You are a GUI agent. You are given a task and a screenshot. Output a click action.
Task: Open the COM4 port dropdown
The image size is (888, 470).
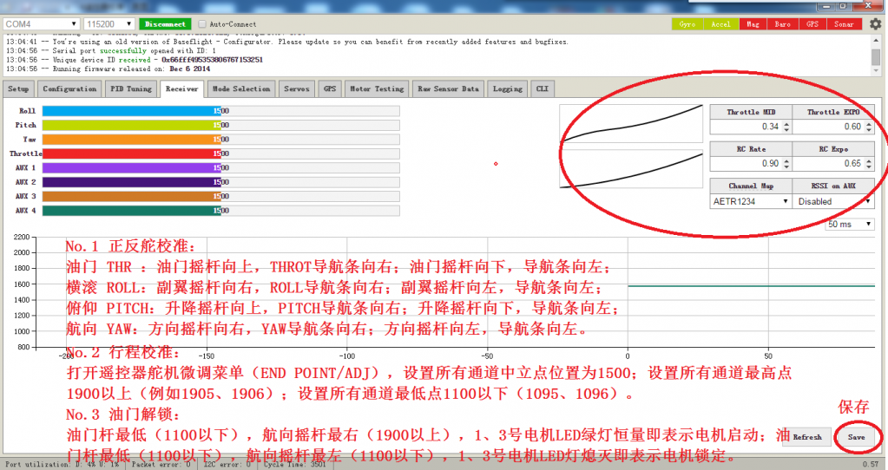41,23
